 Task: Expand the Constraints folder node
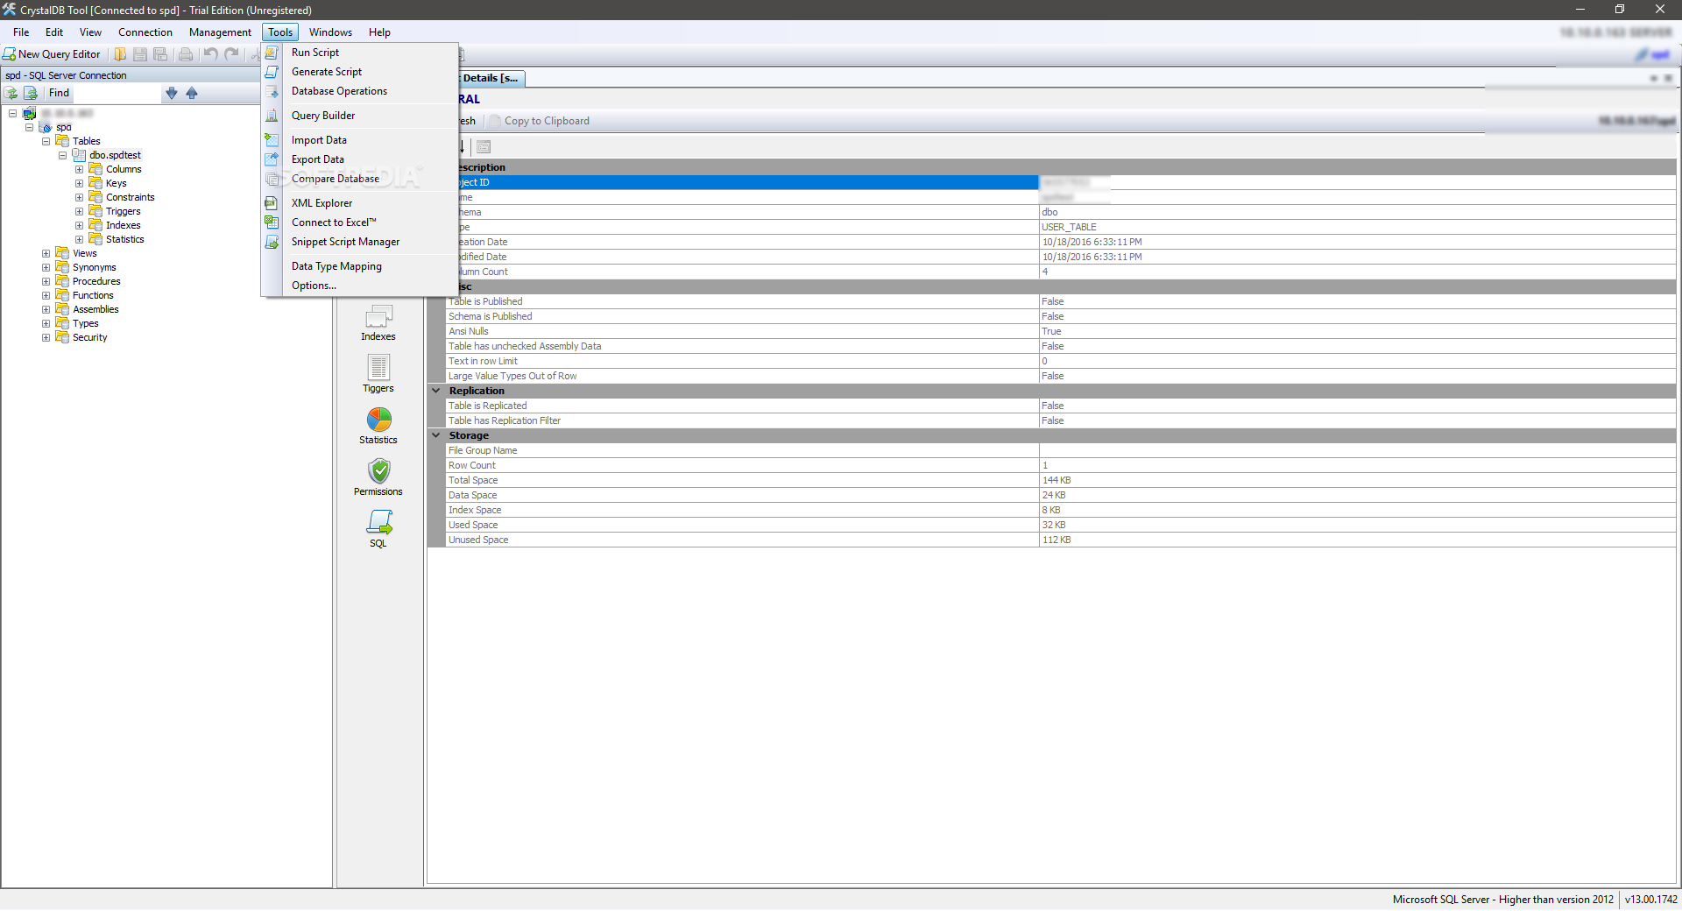pyautogui.click(x=79, y=197)
